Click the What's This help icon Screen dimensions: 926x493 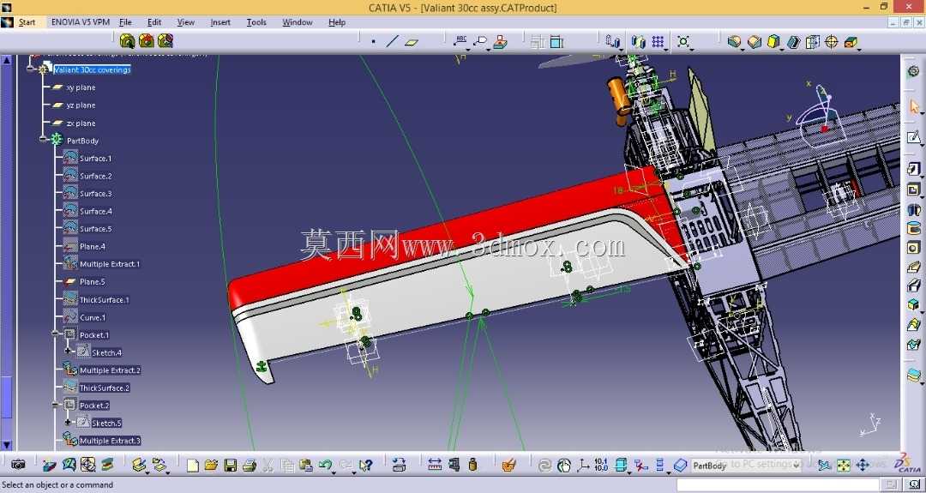coord(365,466)
